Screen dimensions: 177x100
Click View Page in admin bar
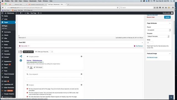pyautogui.click(x=33, y=13)
